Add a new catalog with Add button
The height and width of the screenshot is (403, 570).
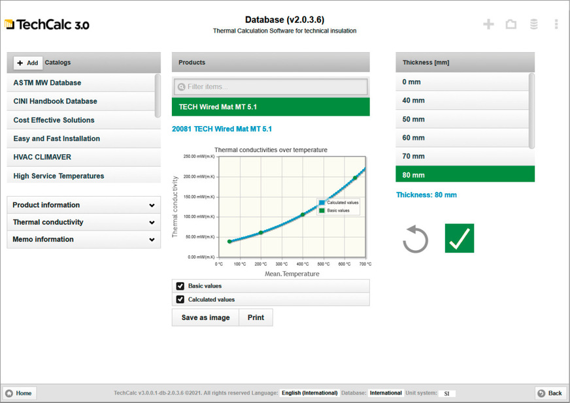click(x=28, y=63)
